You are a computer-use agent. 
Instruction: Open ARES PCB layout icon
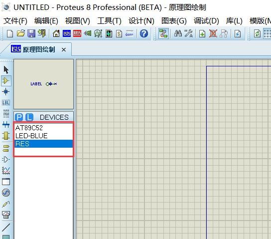coord(77,33)
